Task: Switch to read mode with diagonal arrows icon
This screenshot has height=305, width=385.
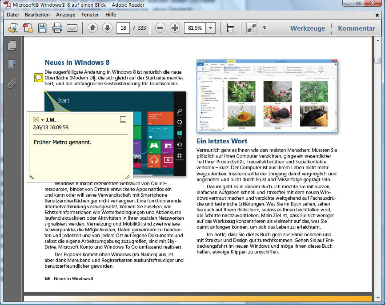Action: (x=252, y=28)
